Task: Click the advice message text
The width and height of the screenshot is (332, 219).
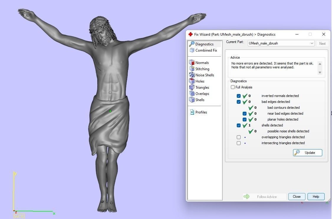Action: pos(272,65)
